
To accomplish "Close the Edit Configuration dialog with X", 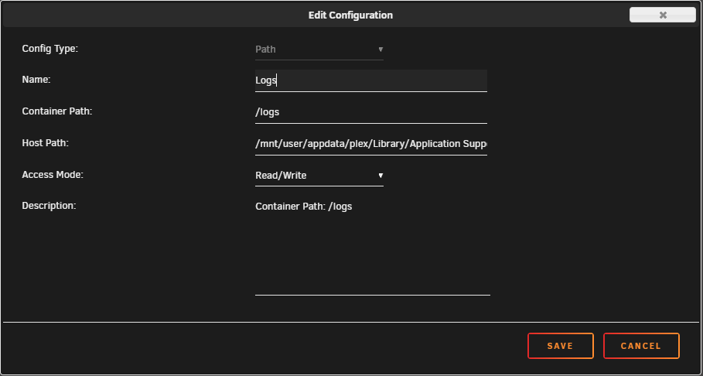I will tap(662, 15).
